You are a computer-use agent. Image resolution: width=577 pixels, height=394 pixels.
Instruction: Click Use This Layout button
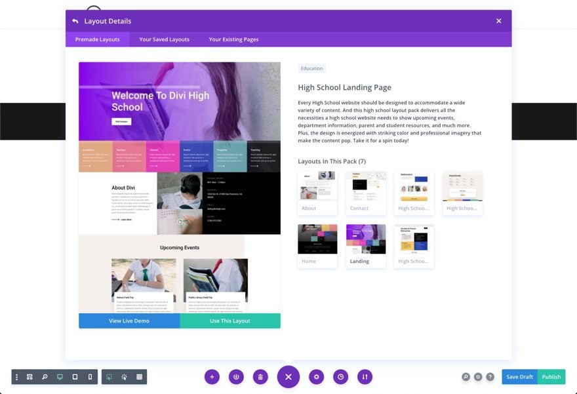click(x=230, y=321)
